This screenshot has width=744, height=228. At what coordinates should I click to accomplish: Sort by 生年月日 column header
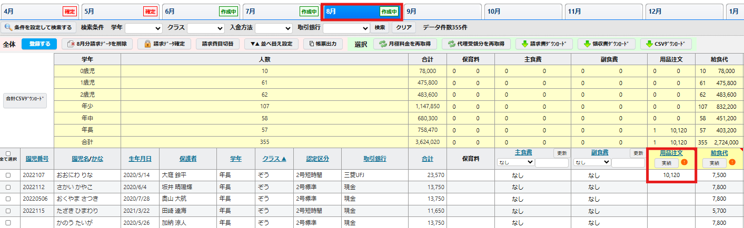coord(140,159)
